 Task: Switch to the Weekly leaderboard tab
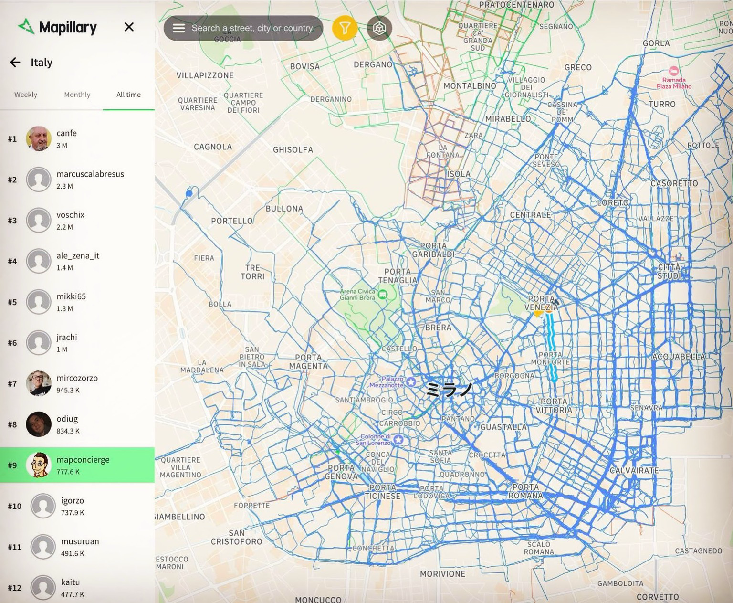pos(26,95)
